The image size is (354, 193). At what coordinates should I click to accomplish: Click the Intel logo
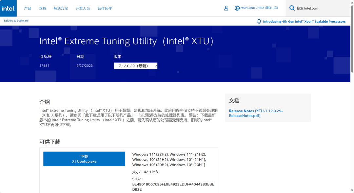8,8
